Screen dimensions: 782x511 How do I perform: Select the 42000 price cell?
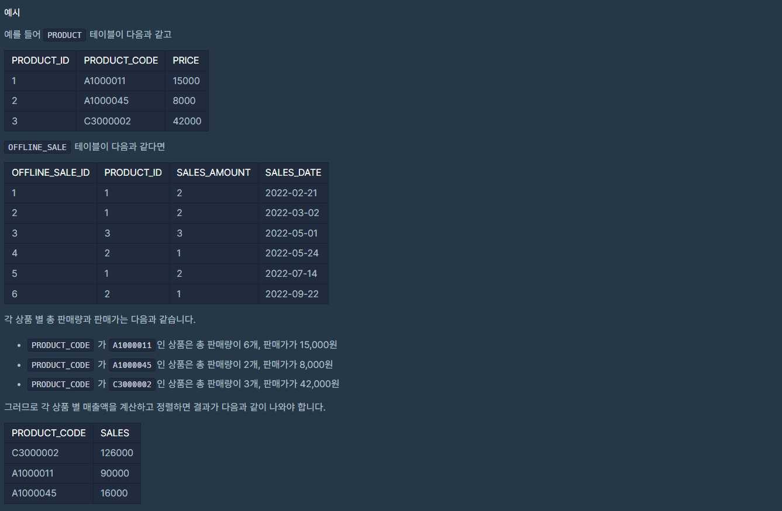pyautogui.click(x=187, y=121)
